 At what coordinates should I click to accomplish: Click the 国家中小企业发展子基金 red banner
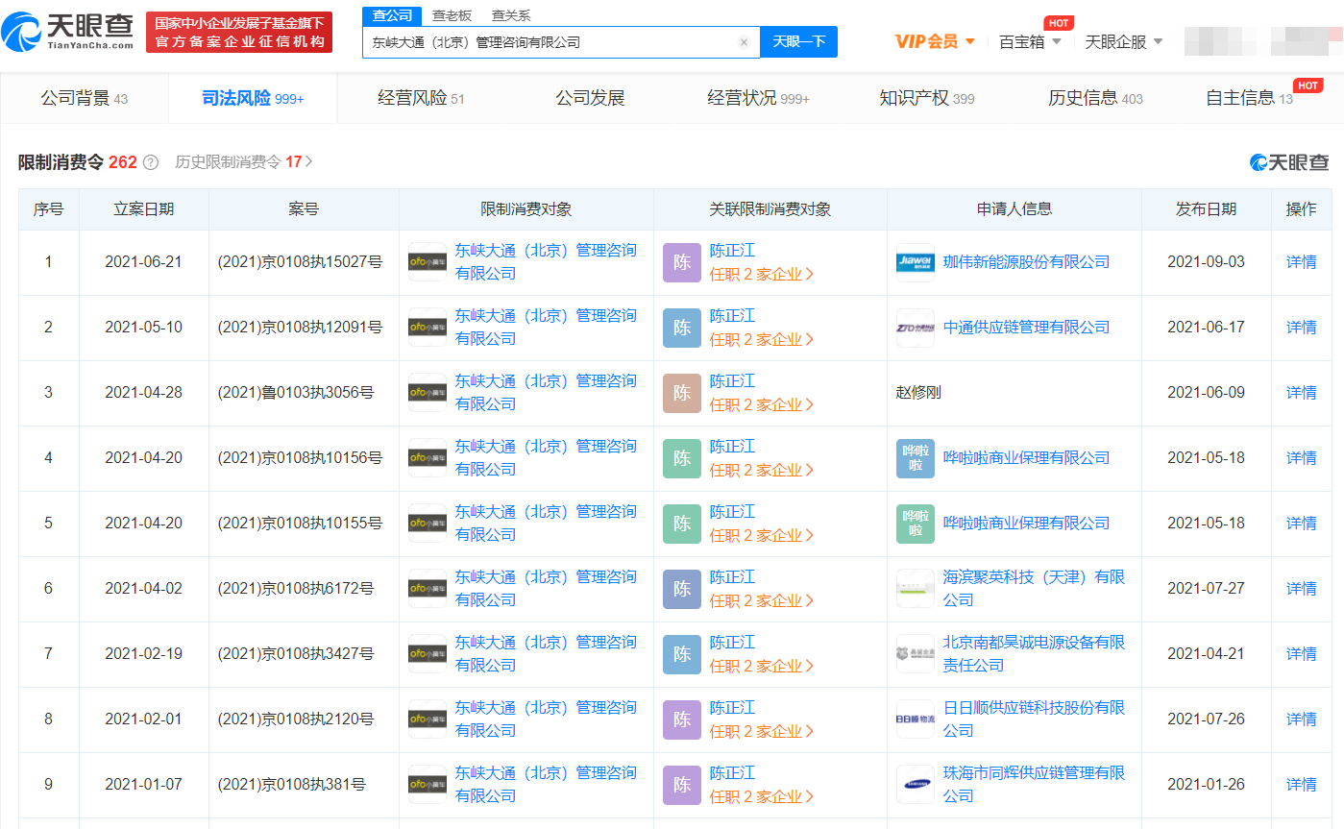[239, 33]
